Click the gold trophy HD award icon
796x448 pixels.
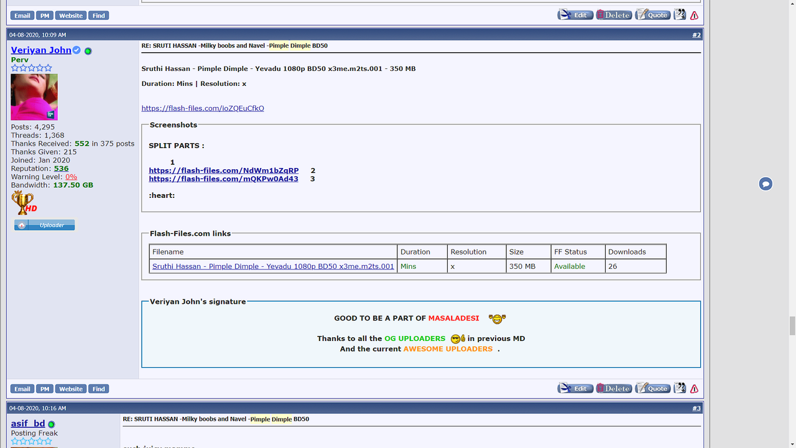click(24, 203)
